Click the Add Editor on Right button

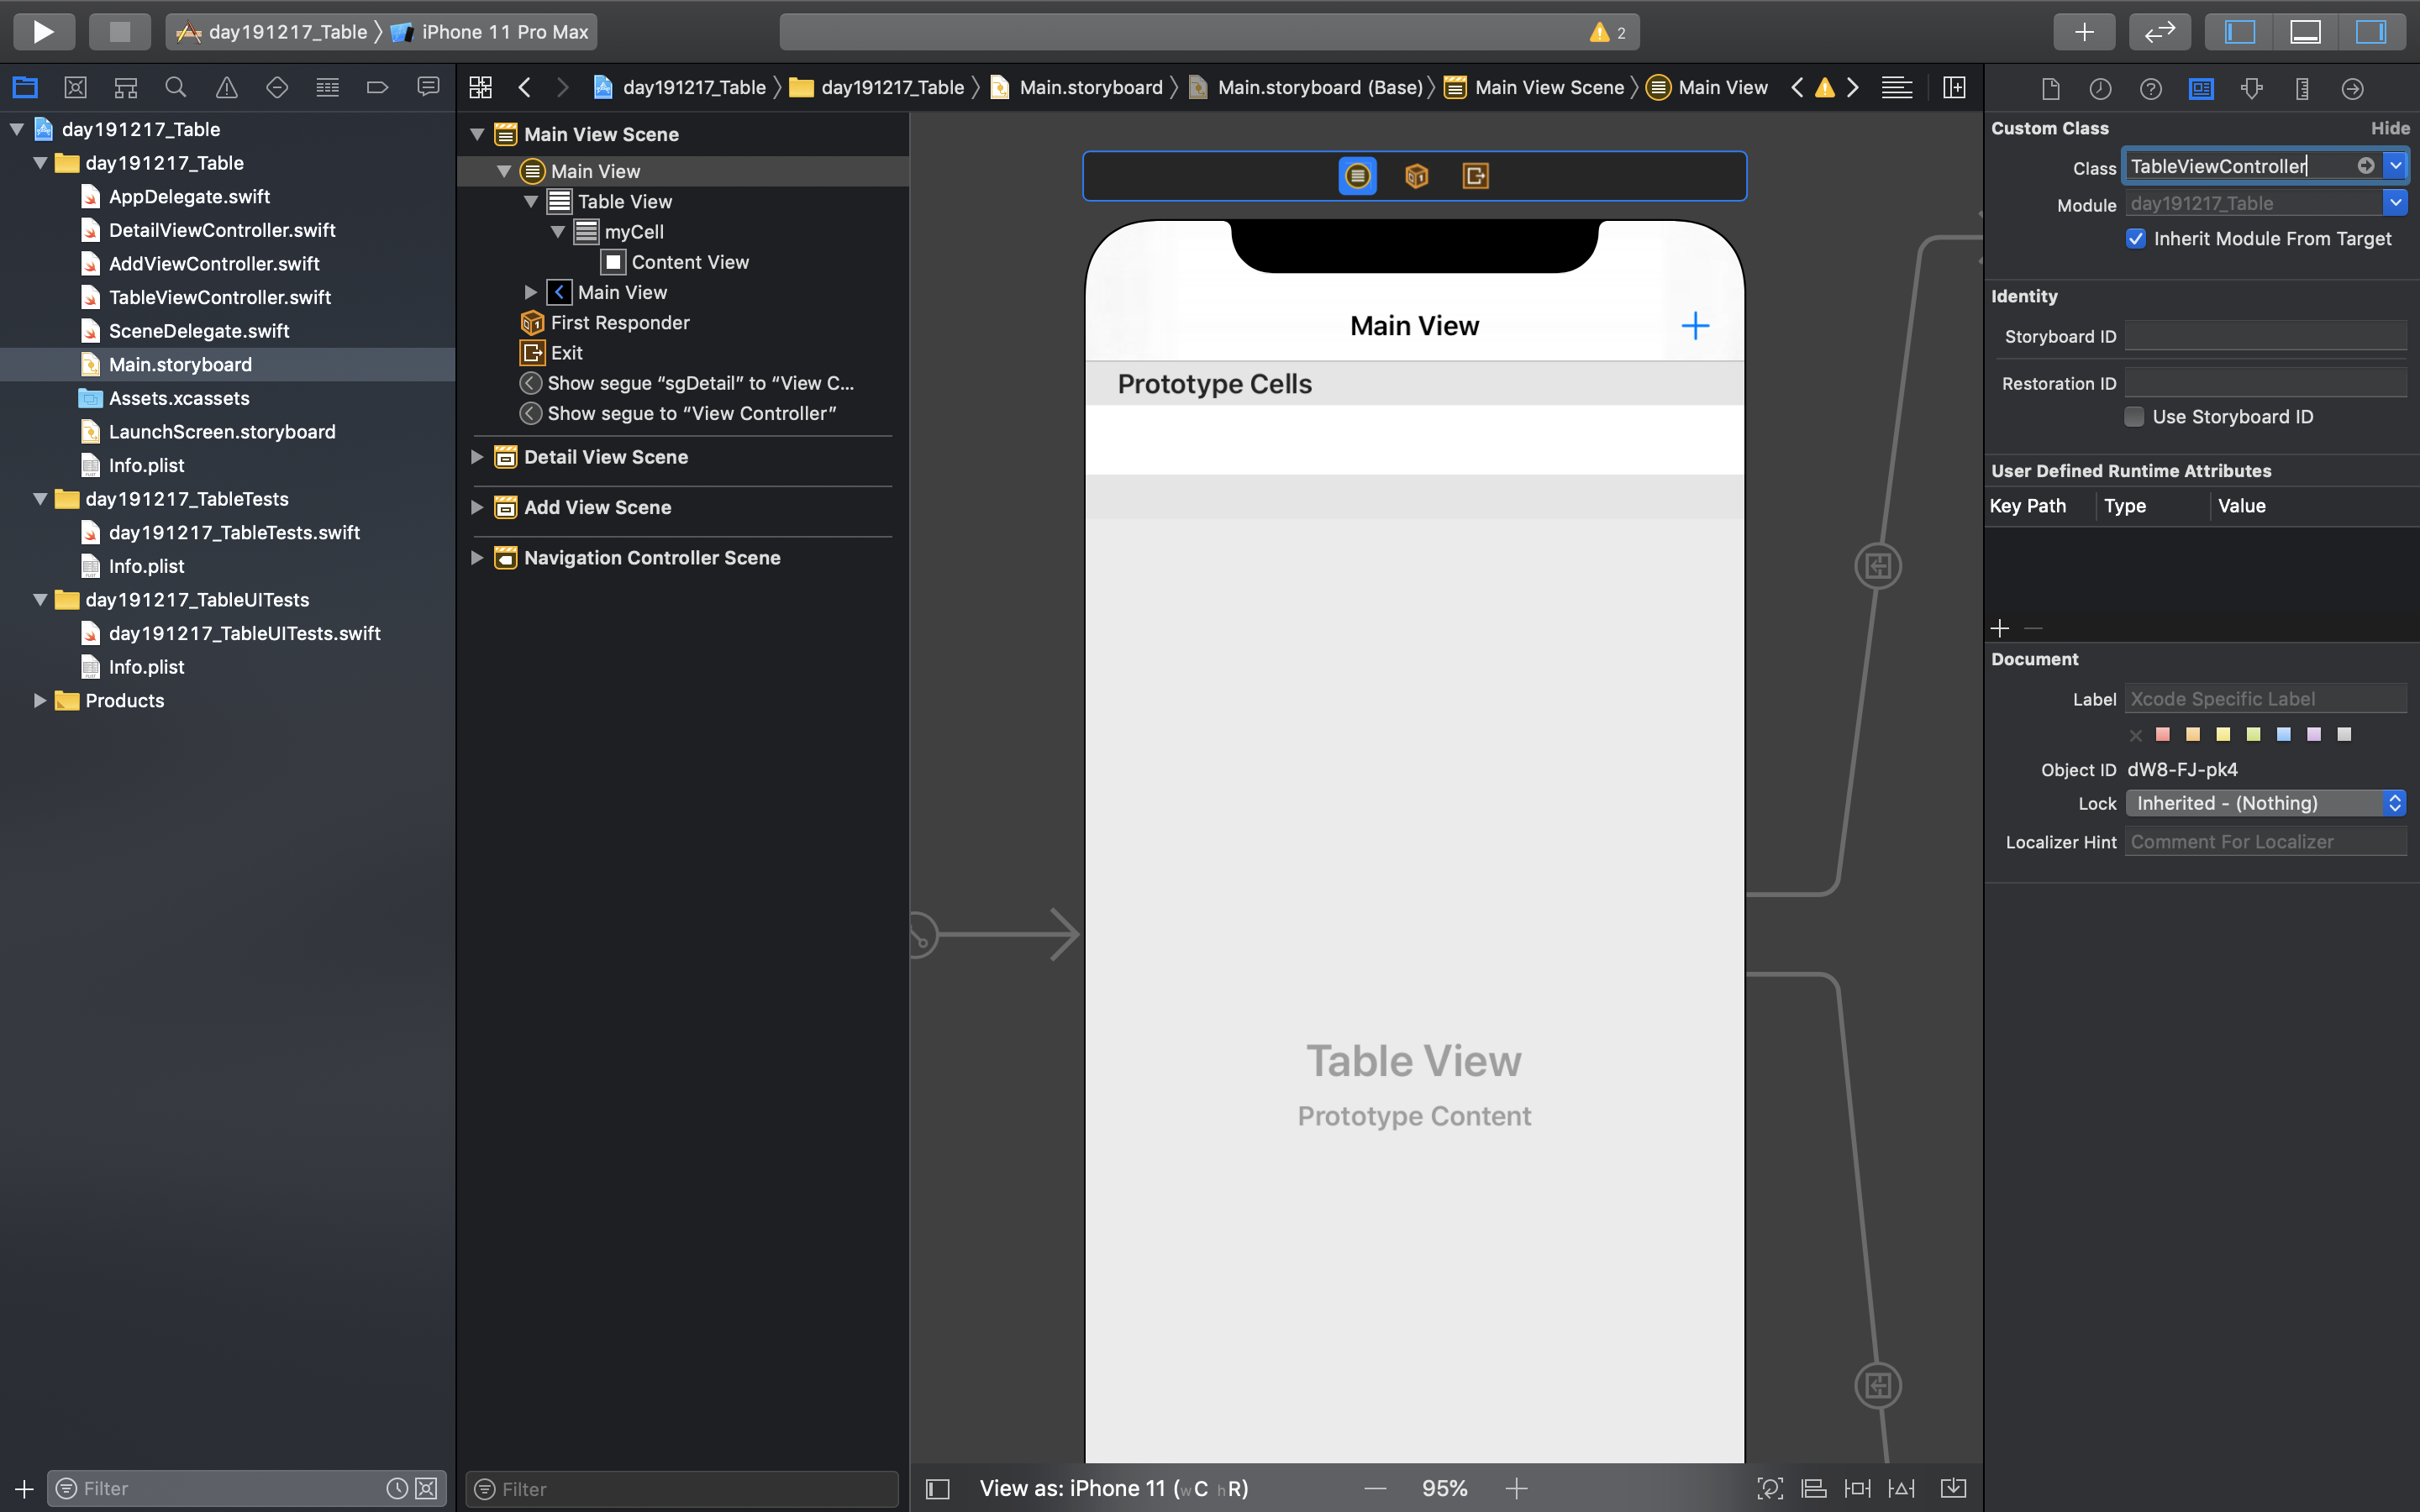click(x=1953, y=88)
